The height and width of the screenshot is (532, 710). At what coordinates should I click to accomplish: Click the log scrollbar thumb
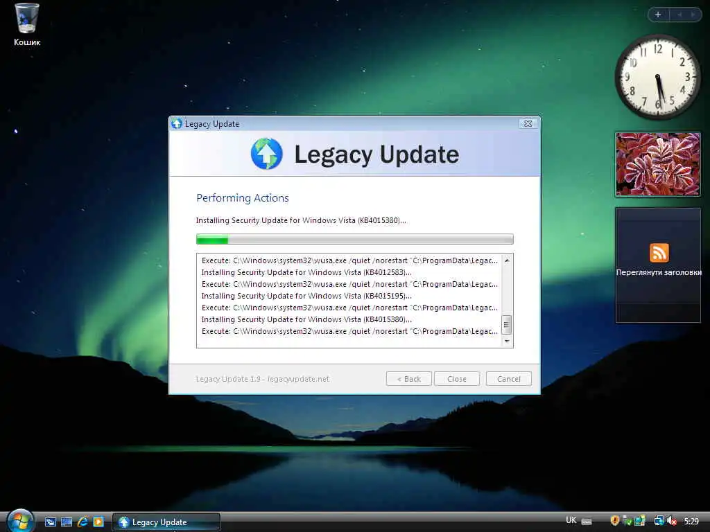pos(507,324)
